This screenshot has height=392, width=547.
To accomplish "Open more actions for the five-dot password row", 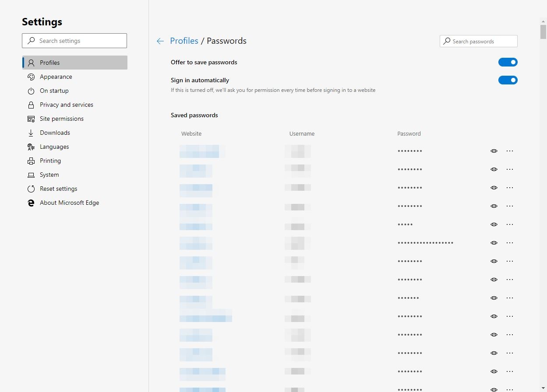I will click(x=510, y=224).
